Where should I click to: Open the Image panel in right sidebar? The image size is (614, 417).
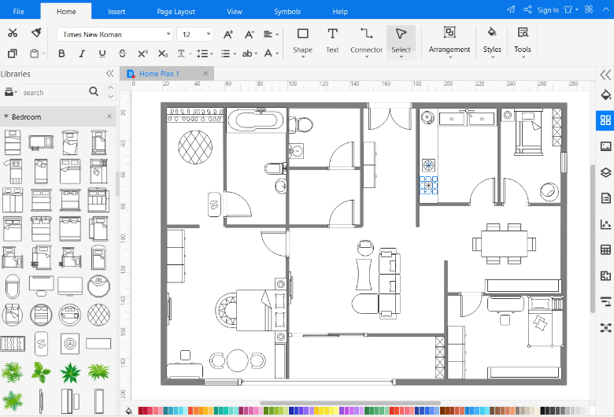tap(605, 146)
